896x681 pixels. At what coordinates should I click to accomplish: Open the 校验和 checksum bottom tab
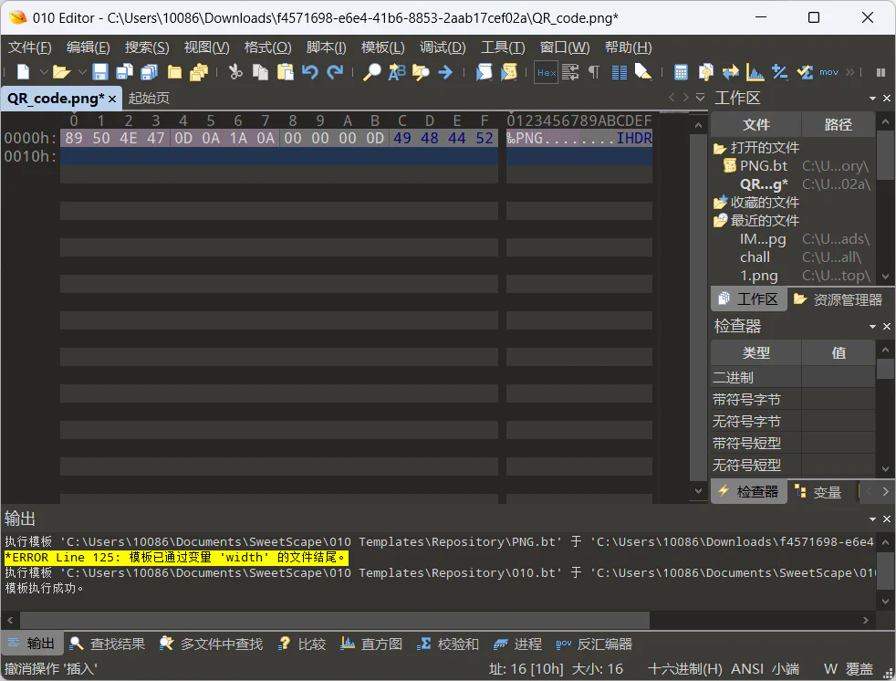448,644
